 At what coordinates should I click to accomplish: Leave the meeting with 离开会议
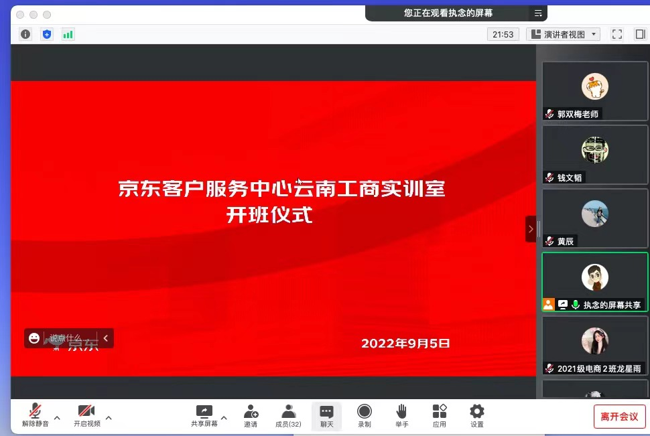[x=619, y=415]
